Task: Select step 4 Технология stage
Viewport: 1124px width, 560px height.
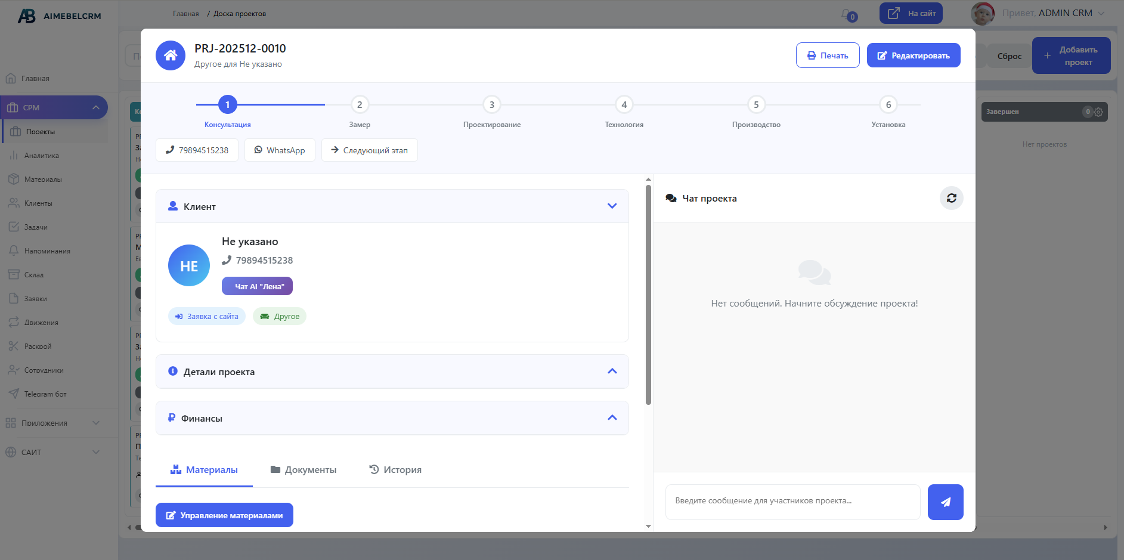Action: 624,105
